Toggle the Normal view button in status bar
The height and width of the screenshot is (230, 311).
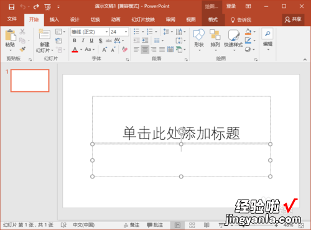[177, 225]
